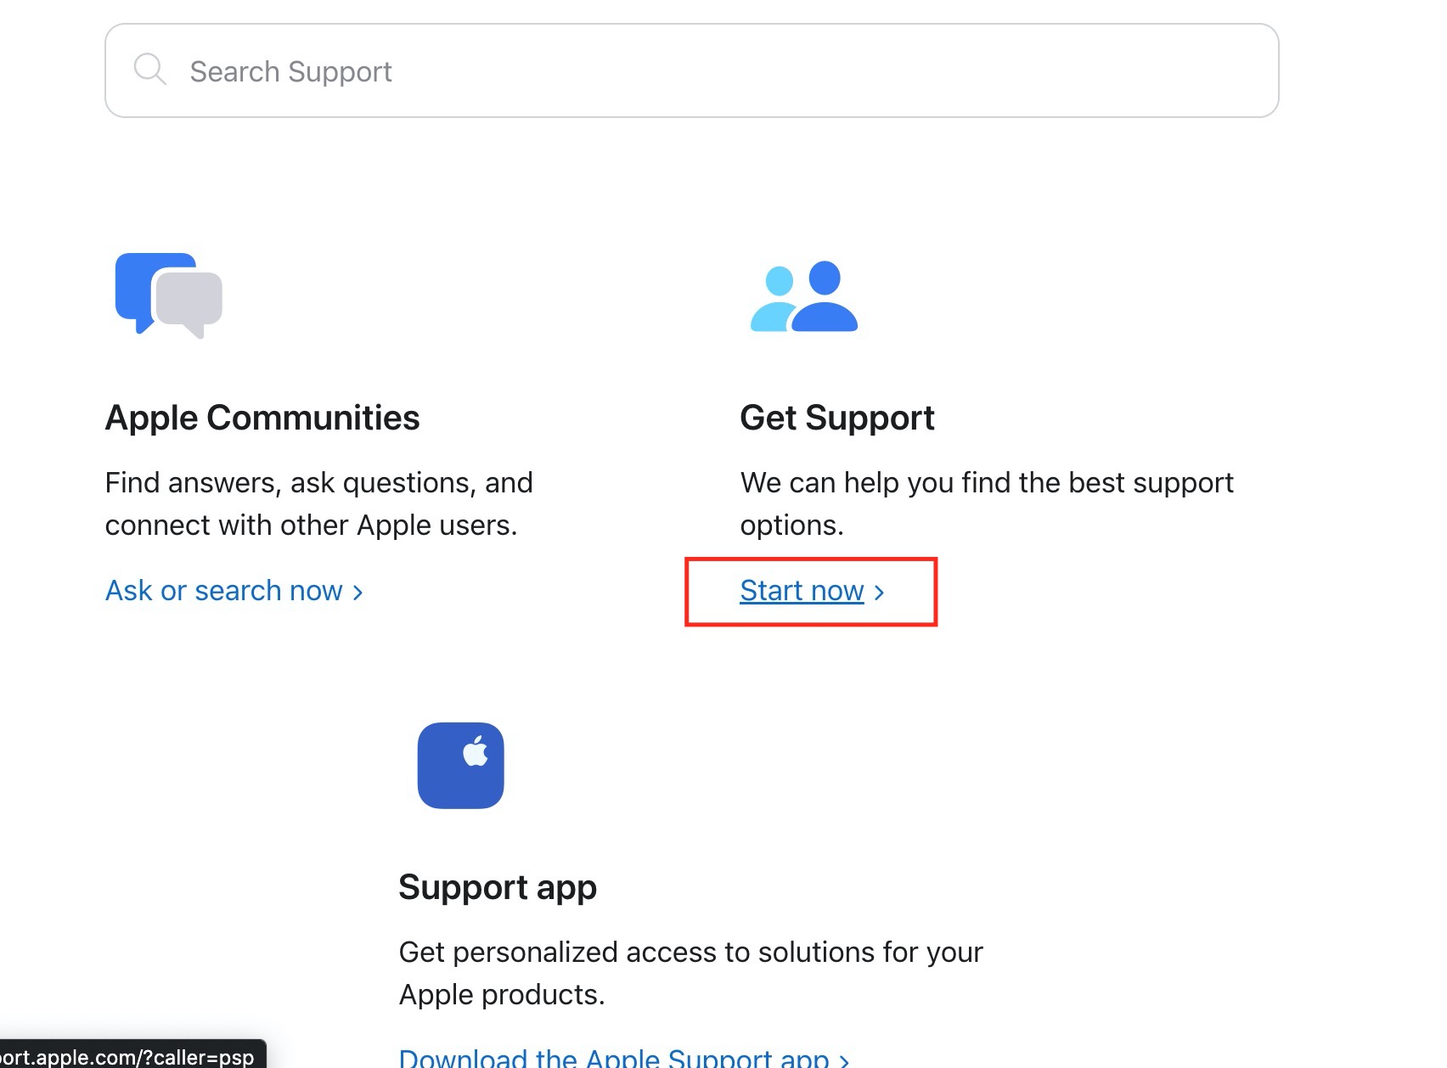Viewport: 1447px width, 1068px height.
Task: Click the chevron after Ask or search now
Action: (358, 593)
